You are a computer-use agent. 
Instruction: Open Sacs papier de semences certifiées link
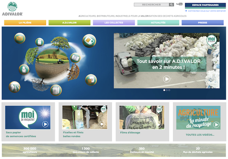21,134
